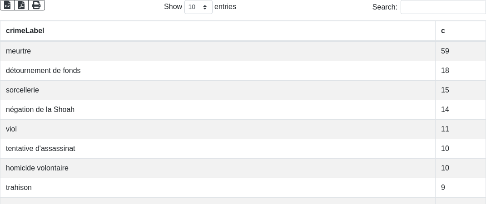486x204 pixels.
Task: Export the table as CSV
Action: (x=7, y=5)
